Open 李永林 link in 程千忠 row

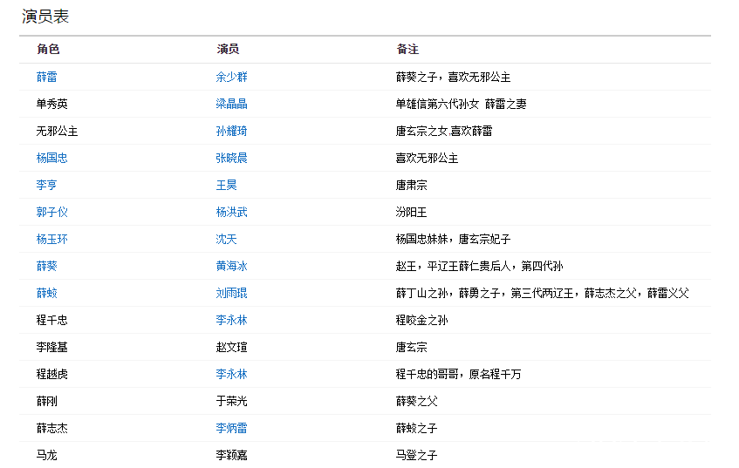231,320
